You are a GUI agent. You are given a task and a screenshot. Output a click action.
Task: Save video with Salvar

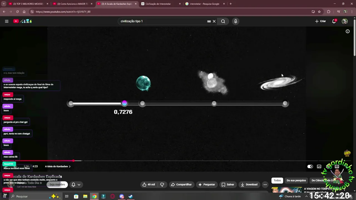coord(228,184)
